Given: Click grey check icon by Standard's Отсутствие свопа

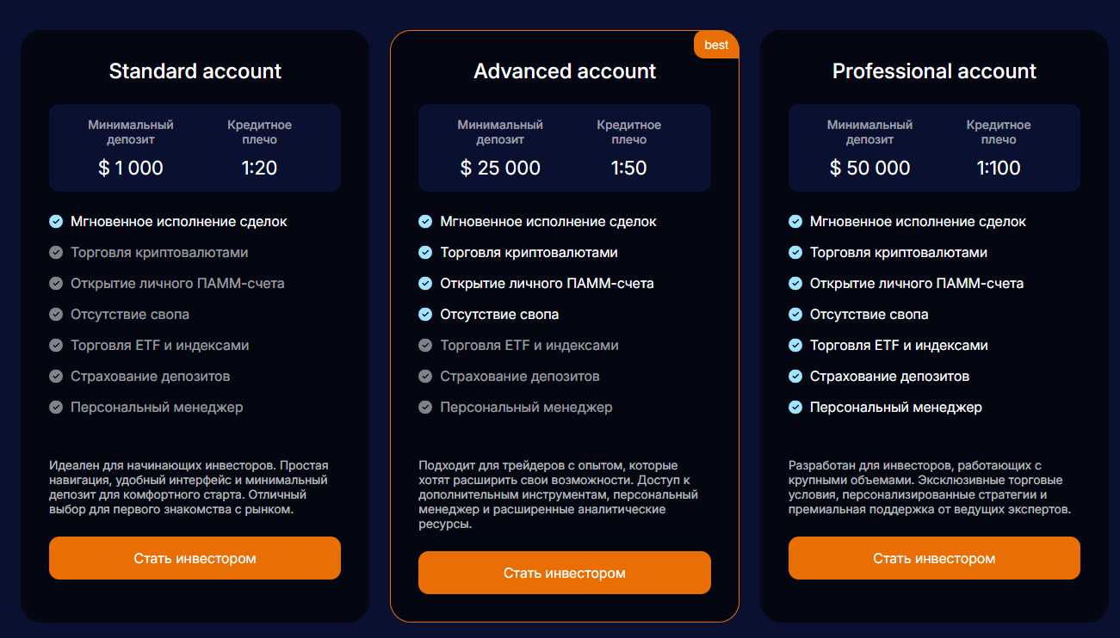Looking at the screenshot, I should pyautogui.click(x=56, y=315).
